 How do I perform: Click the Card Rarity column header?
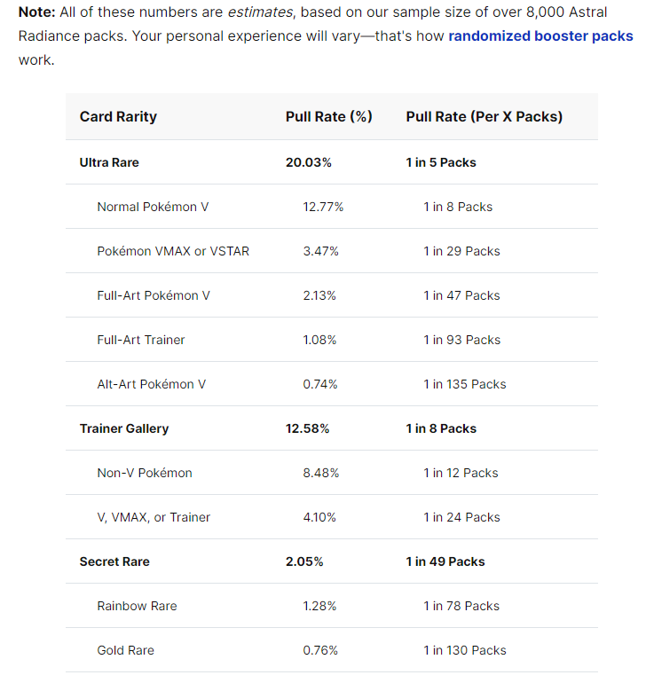coord(118,117)
